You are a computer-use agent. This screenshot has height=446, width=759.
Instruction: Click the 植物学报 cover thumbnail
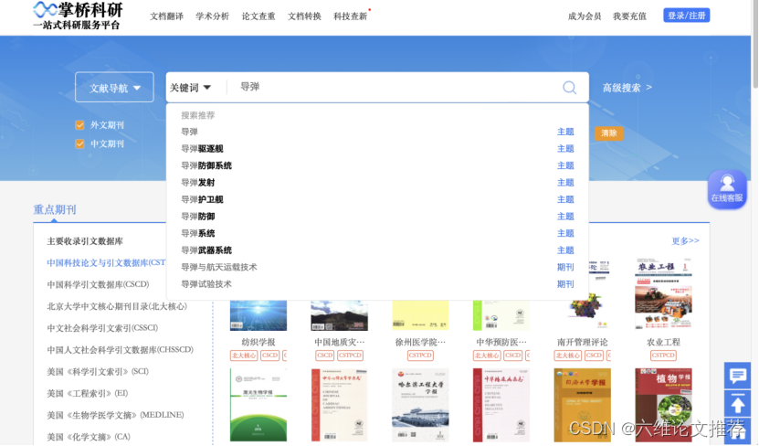(x=663, y=405)
